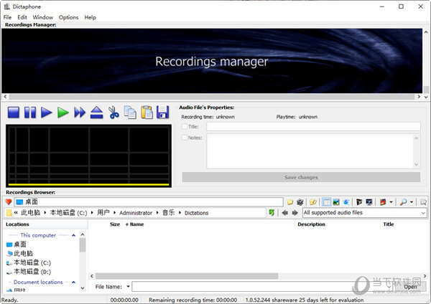Click the scissors Cut icon
The height and width of the screenshot is (304, 431).
pyautogui.click(x=113, y=113)
